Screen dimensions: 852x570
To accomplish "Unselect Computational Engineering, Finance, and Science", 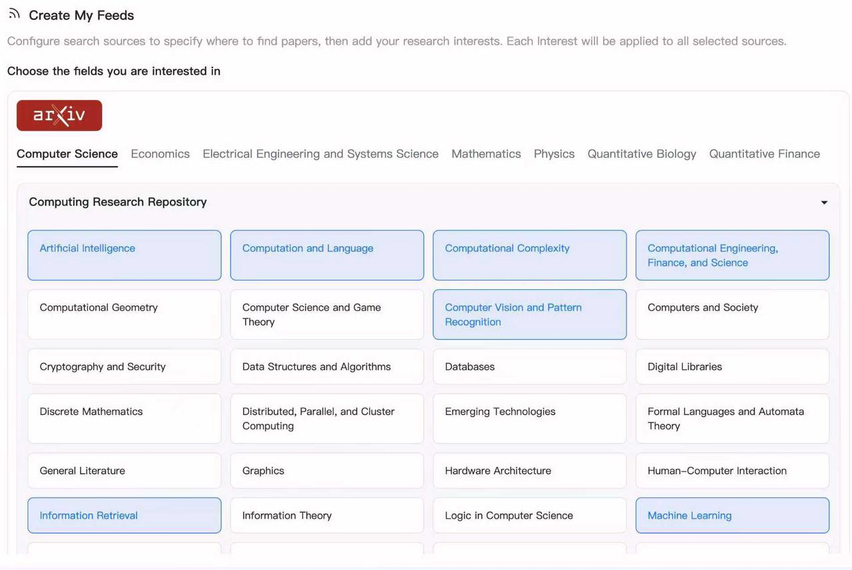I will point(732,255).
